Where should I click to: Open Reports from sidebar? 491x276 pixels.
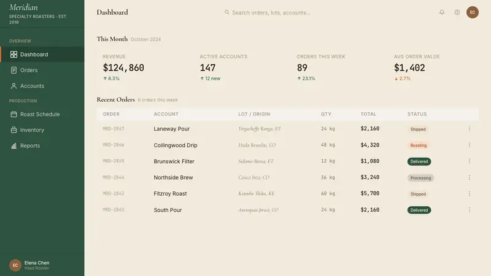pos(42,145)
